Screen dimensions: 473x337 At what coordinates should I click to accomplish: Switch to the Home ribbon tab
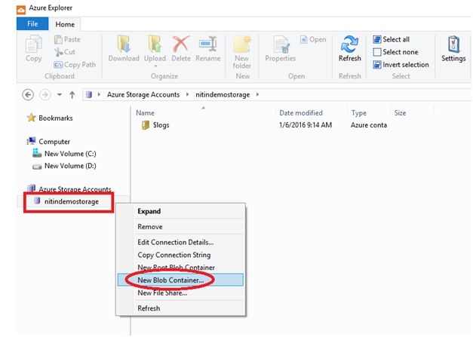click(65, 24)
